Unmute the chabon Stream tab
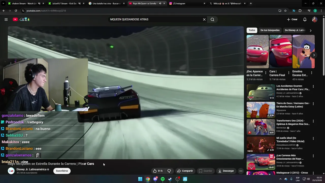 39,4
